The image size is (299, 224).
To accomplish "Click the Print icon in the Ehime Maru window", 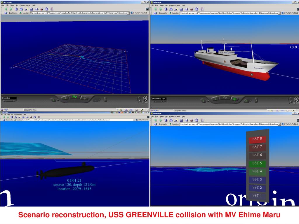I will (x=187, y=9).
